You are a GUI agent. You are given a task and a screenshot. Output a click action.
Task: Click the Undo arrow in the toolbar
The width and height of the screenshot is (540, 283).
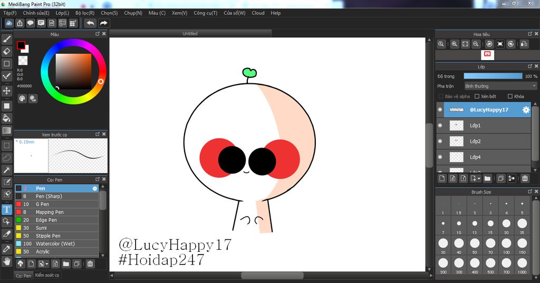[90, 23]
